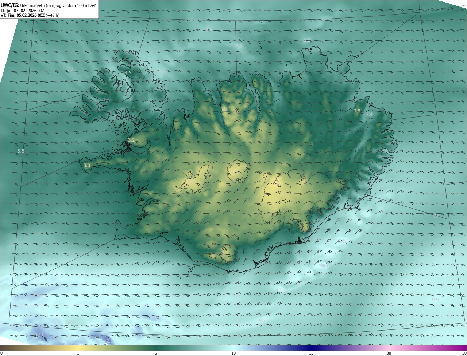Click the 4.5 value label on the map
Screen dimensions: 467x356
tap(128, 73)
